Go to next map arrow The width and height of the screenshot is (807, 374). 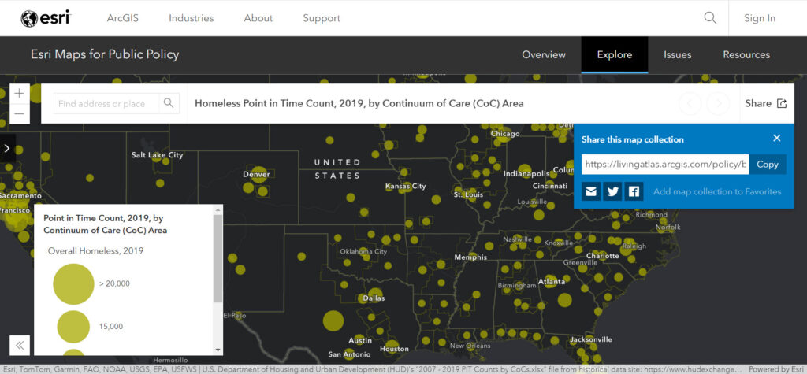click(718, 103)
